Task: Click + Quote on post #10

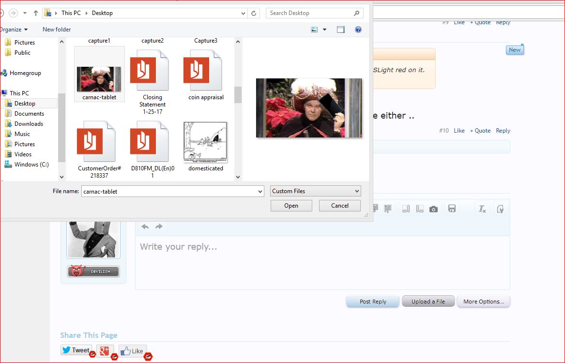Action: 480,131
